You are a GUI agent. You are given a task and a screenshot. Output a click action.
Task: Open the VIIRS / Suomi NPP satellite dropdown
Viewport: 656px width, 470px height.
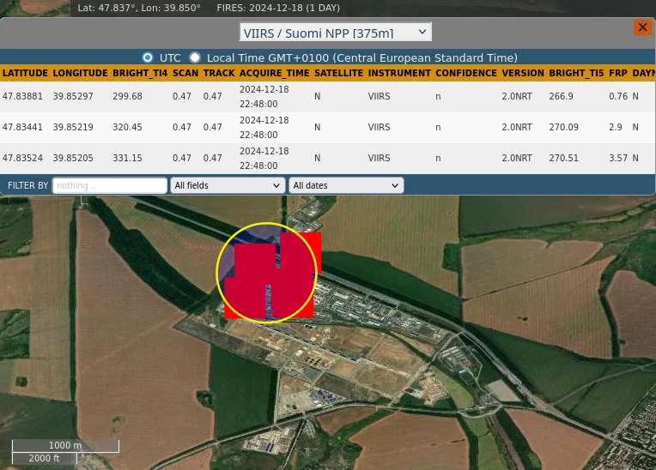tap(335, 33)
